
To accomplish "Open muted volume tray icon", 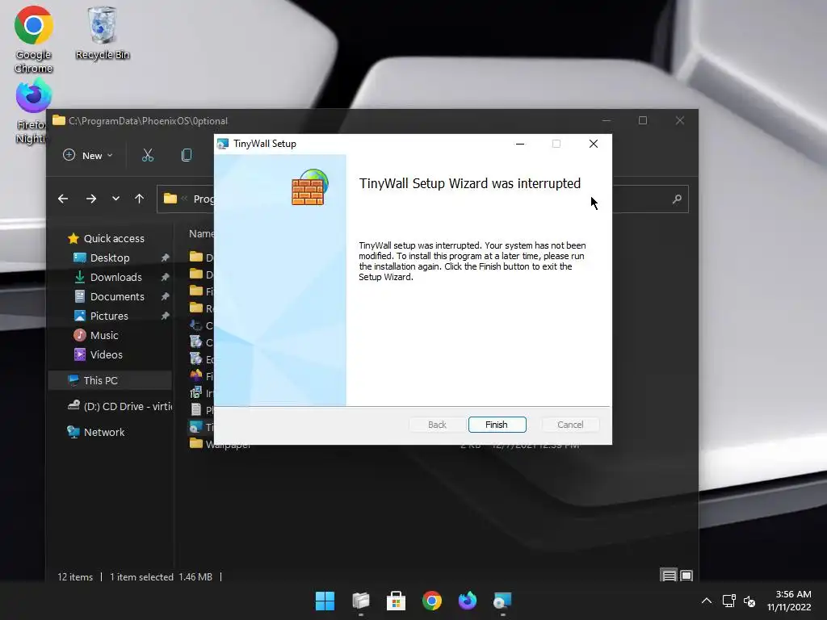I will 749,601.
